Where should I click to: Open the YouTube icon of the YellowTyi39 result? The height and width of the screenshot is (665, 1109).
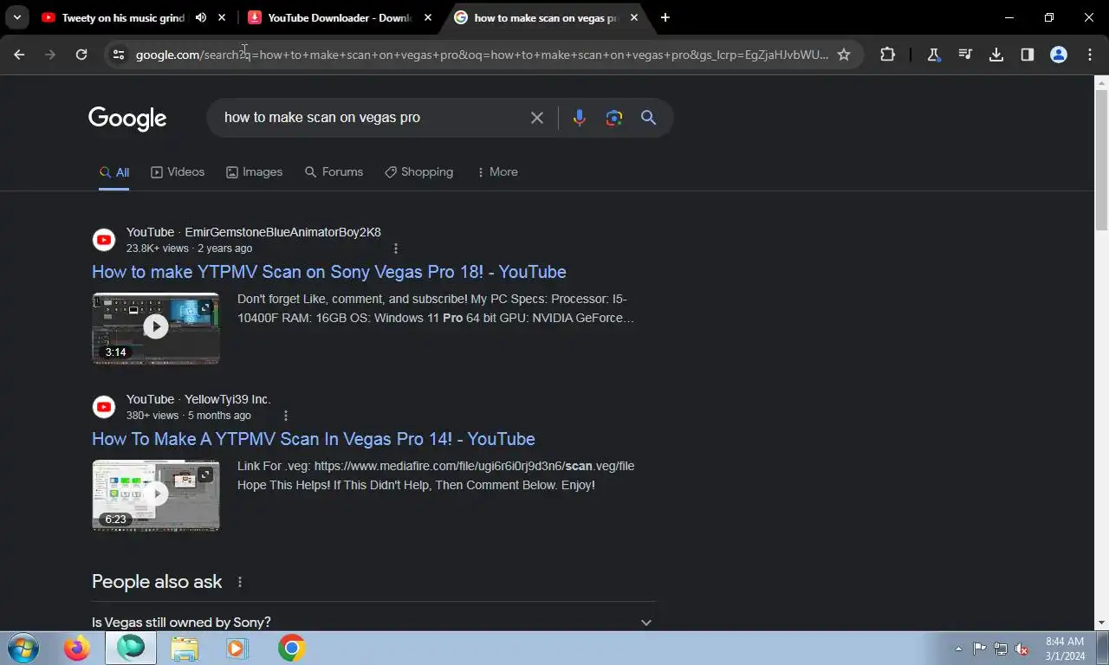click(104, 407)
